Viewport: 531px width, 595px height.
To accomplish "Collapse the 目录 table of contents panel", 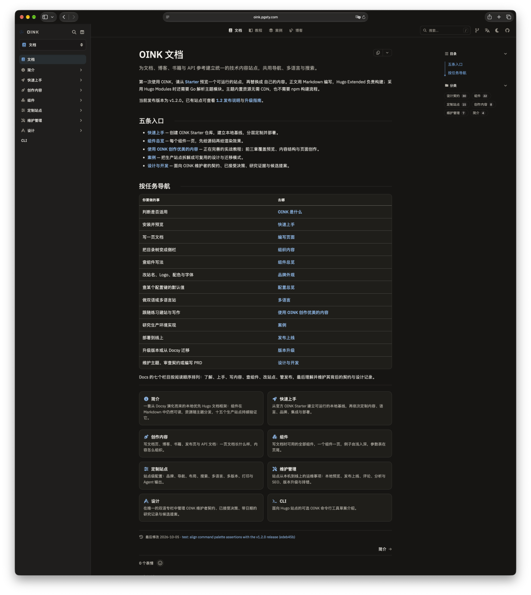I will pyautogui.click(x=505, y=54).
